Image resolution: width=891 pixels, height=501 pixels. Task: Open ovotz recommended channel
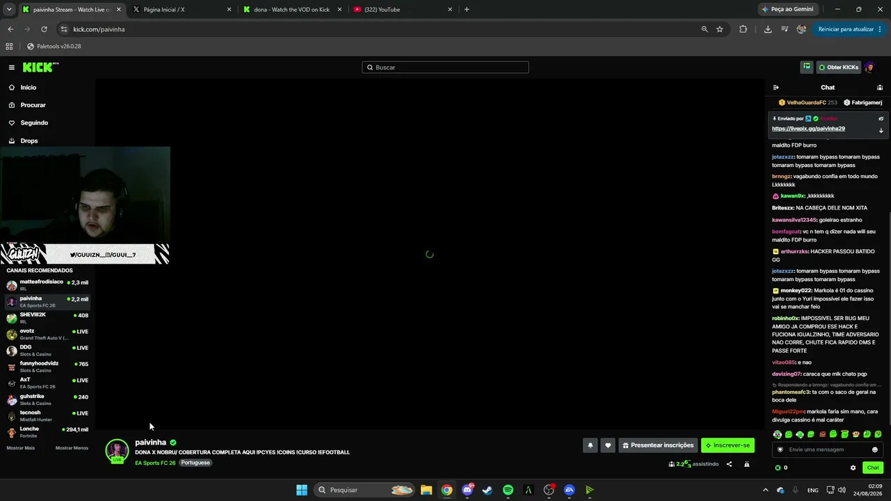click(47, 334)
